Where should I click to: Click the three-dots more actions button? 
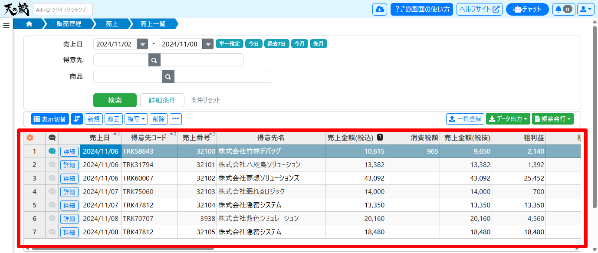[x=176, y=119]
